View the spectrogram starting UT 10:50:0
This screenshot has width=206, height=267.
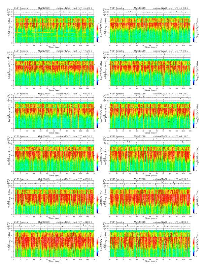pyautogui.click(x=150, y=201)
